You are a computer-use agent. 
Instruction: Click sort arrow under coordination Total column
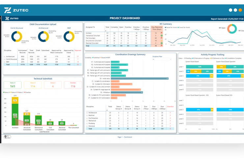(x=107, y=110)
